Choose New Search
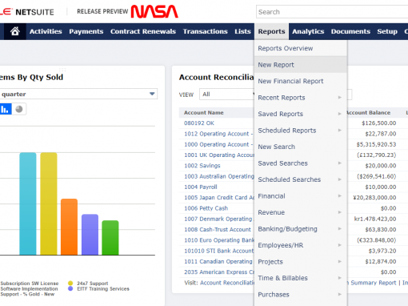The width and height of the screenshot is (408, 306). (x=301, y=147)
